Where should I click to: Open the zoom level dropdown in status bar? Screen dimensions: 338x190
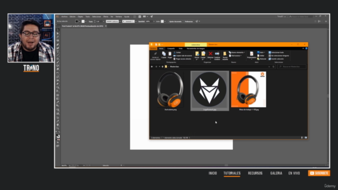70,165
